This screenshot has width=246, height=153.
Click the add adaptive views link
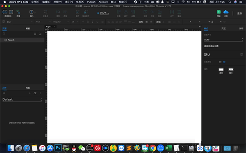[x=211, y=46]
